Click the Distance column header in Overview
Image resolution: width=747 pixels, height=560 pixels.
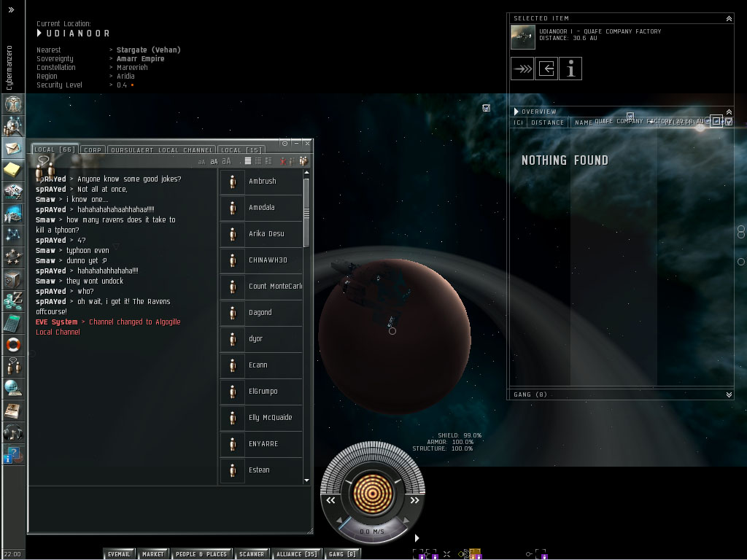tap(547, 122)
